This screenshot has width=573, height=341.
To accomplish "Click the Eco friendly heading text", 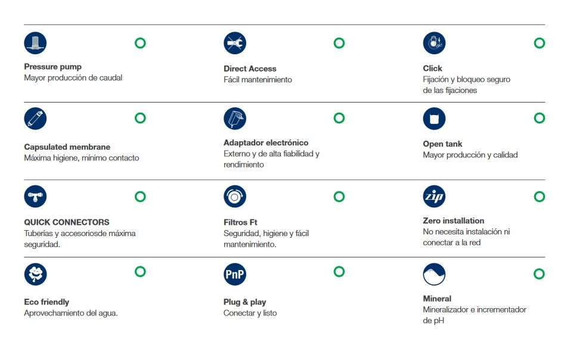I will click(x=47, y=302).
